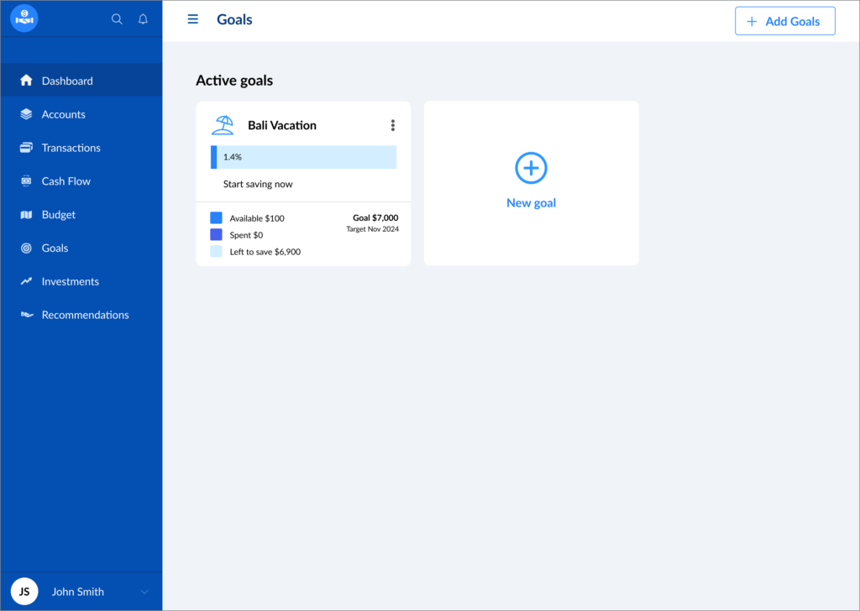Click the blue Available legend swatch
The image size is (860, 611).
(216, 218)
